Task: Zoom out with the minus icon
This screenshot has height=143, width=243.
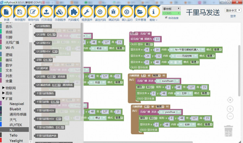Action: tap(230, 116)
